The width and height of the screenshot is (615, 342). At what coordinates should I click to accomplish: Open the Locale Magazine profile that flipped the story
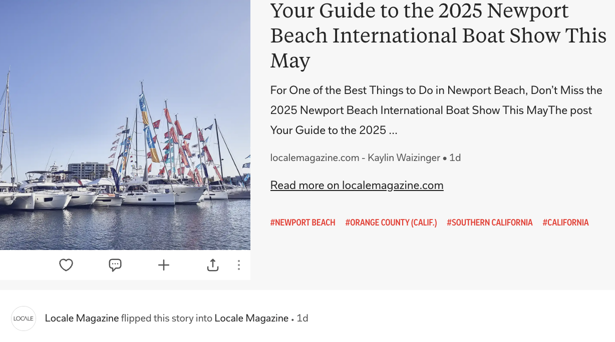pos(82,318)
